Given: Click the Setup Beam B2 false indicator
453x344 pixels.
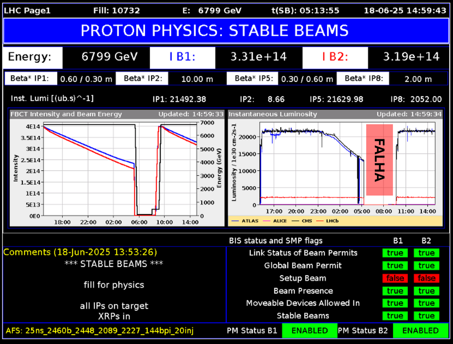Looking at the screenshot, I should [x=426, y=278].
